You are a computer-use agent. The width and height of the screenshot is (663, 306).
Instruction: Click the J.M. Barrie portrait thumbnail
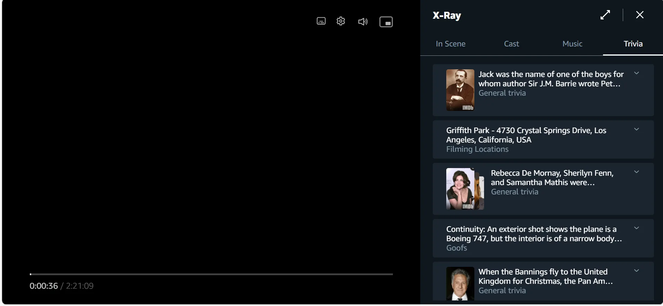[x=460, y=90]
